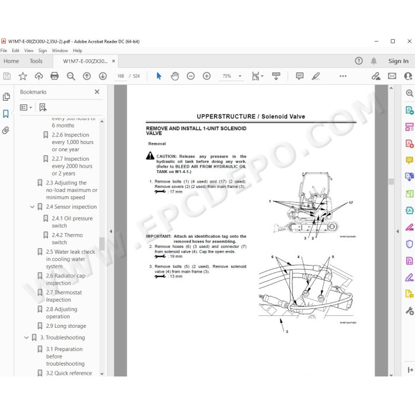Screen dimensions: 415x415
Task: Collapse the right pane using bottom arrow
Action: (410, 370)
